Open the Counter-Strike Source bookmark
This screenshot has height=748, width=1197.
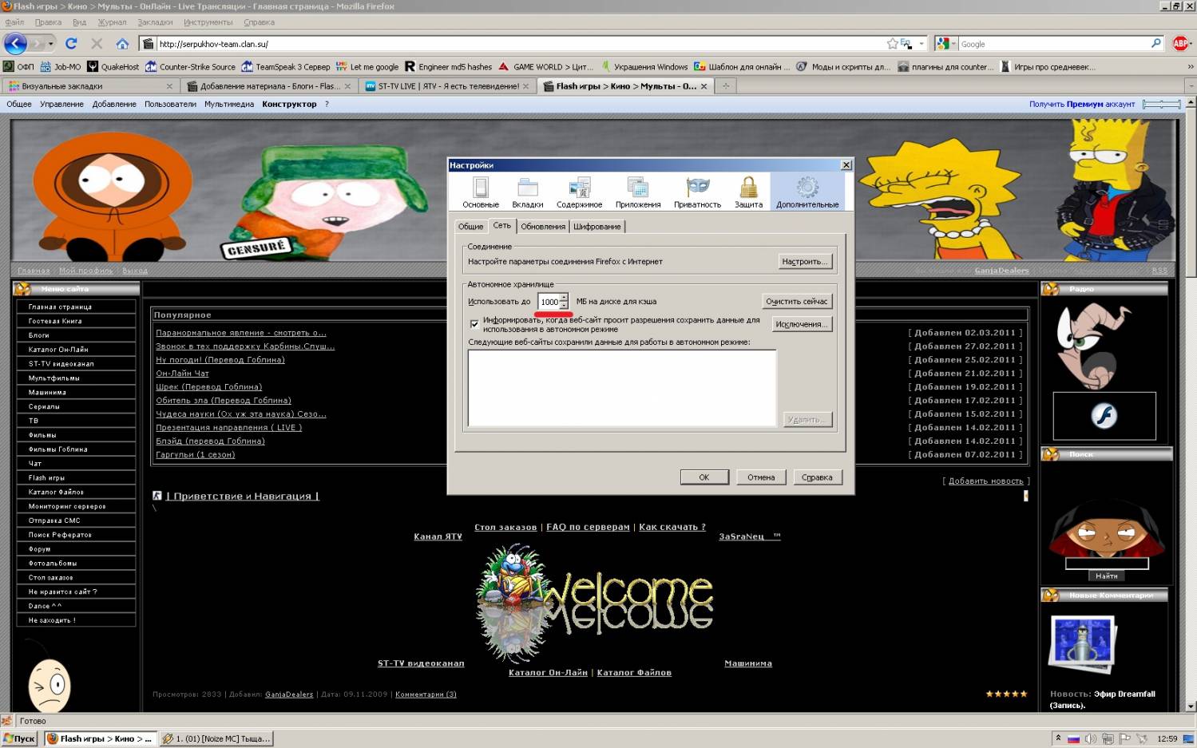(x=190, y=67)
